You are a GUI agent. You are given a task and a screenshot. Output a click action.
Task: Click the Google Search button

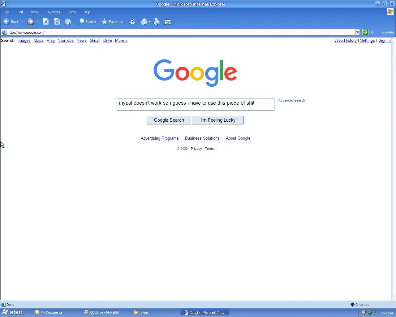pos(169,120)
